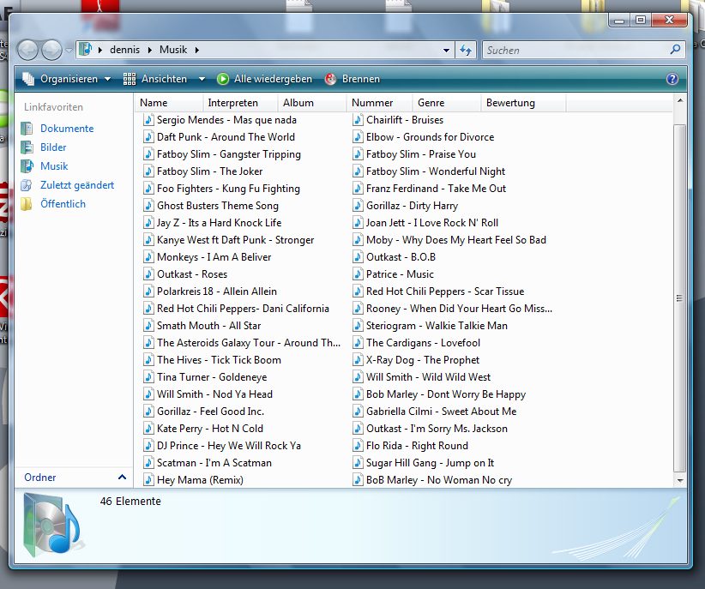Image resolution: width=705 pixels, height=589 pixels.
Task: Open the address bar history dropdown
Action: pyautogui.click(x=446, y=51)
